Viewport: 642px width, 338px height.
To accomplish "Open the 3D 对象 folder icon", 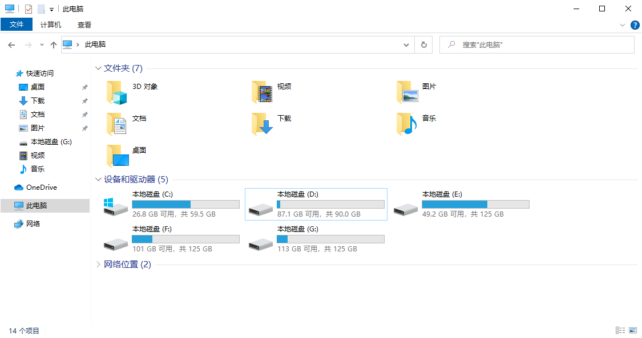I will click(117, 92).
